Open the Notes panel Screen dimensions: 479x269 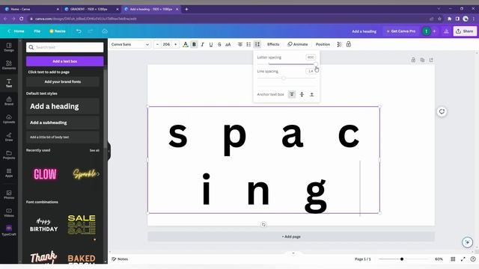click(120, 259)
